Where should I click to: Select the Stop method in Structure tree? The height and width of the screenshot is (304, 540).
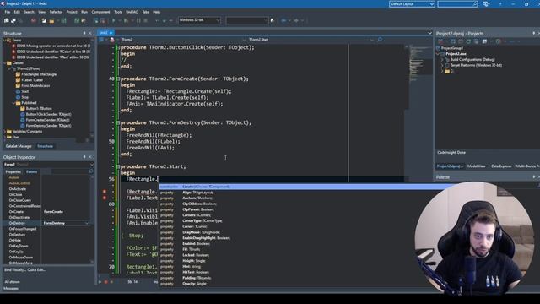click(x=24, y=97)
